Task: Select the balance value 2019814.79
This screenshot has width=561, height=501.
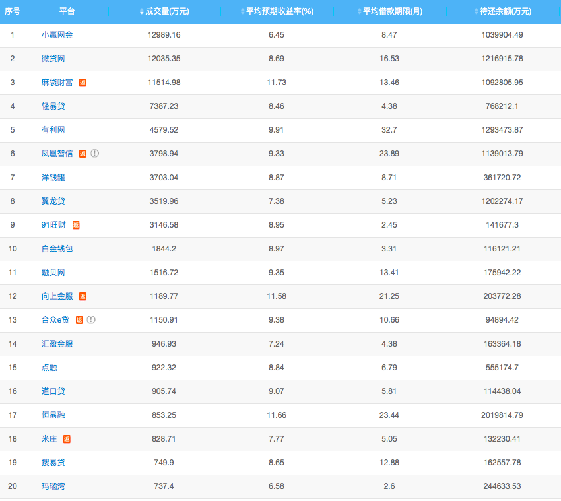Action: point(502,415)
